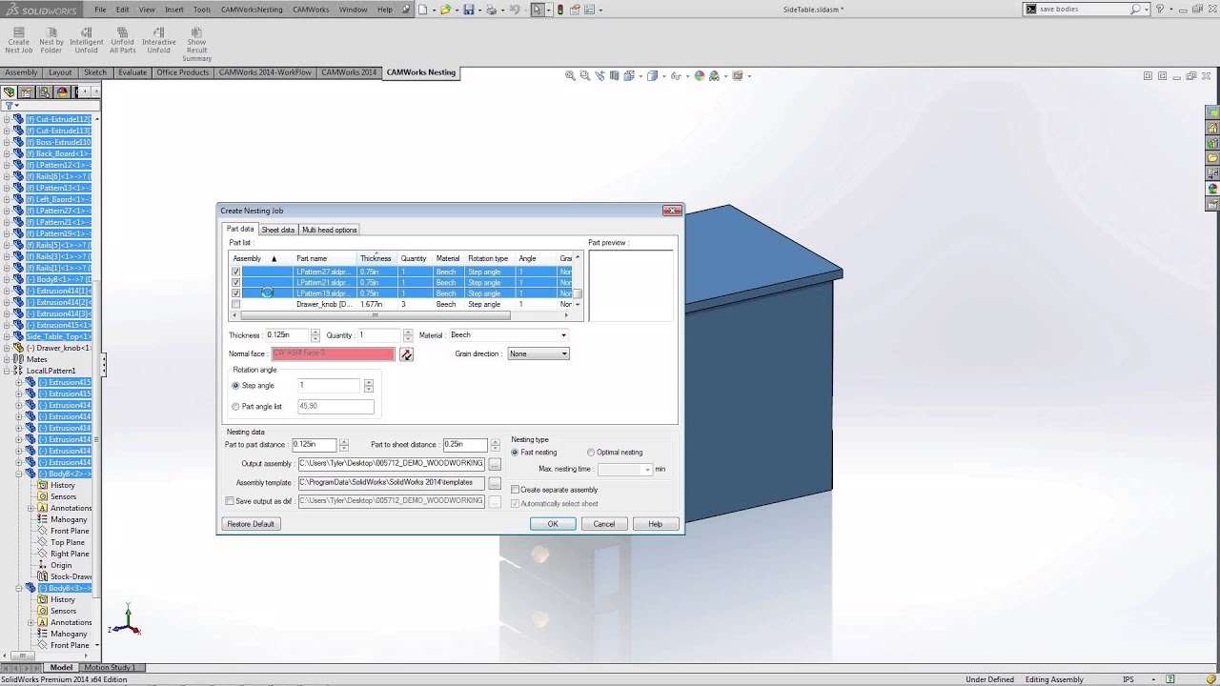Image resolution: width=1220 pixels, height=686 pixels.
Task: Click the Zoom to Area icon
Action: point(584,75)
